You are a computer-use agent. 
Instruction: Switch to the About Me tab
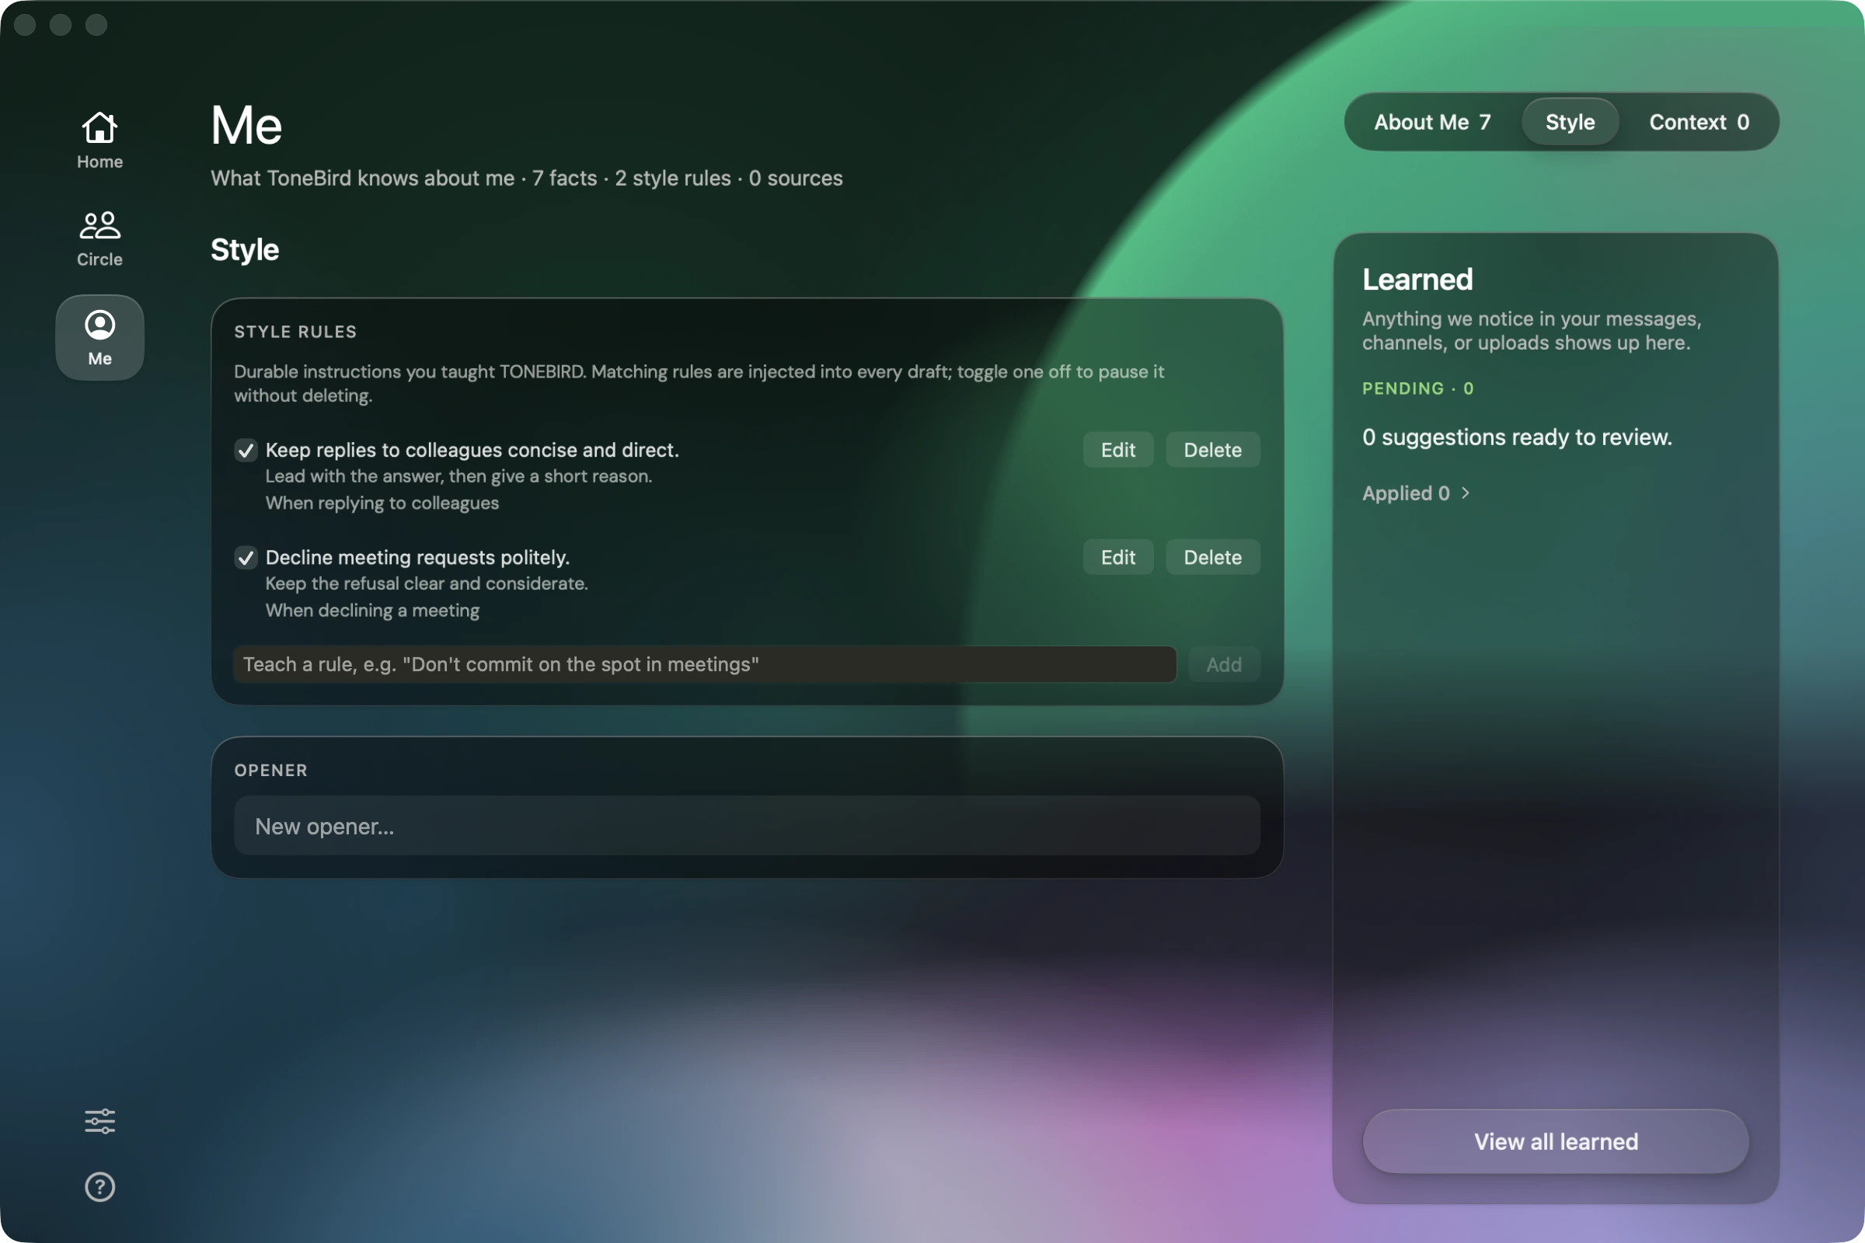tap(1432, 122)
